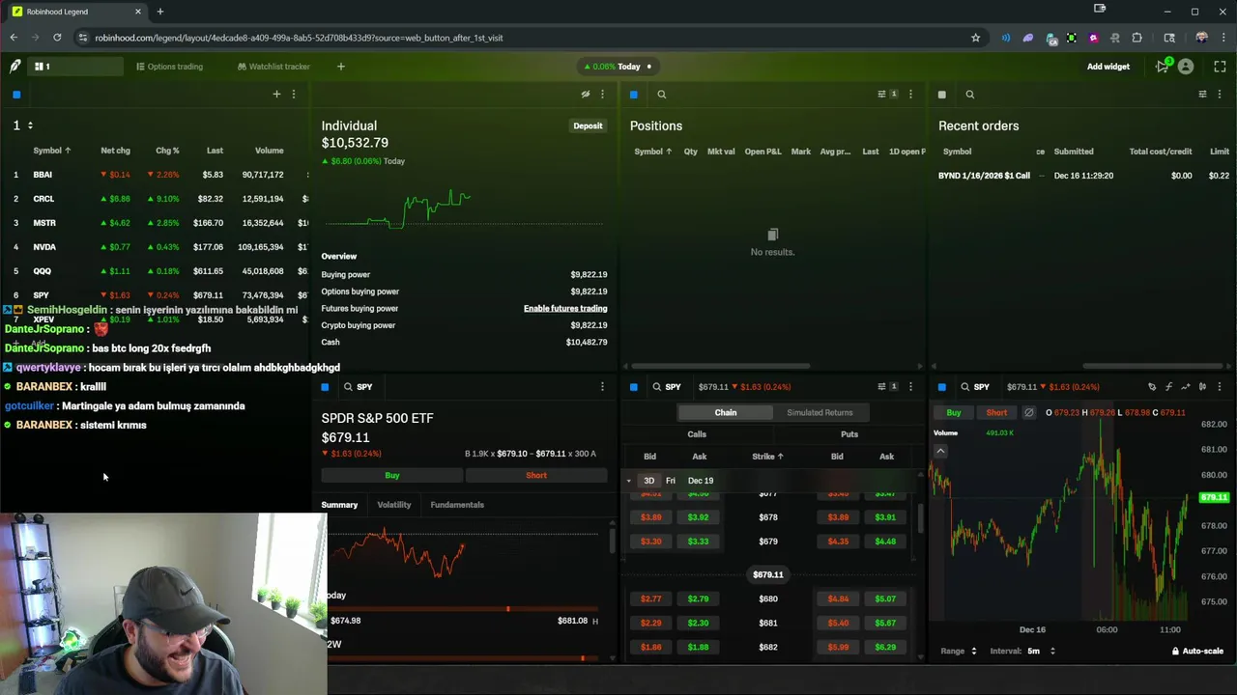Select chart drawing tools icon
The width and height of the screenshot is (1237, 695).
(x=1152, y=387)
